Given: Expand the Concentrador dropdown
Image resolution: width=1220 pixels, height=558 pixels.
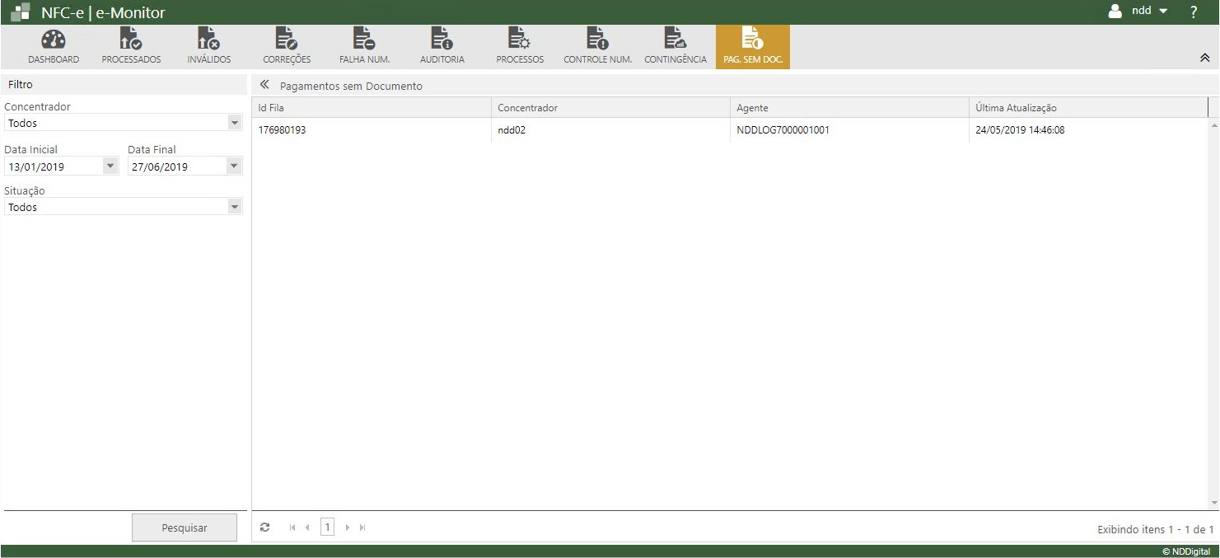Looking at the screenshot, I should [235, 123].
